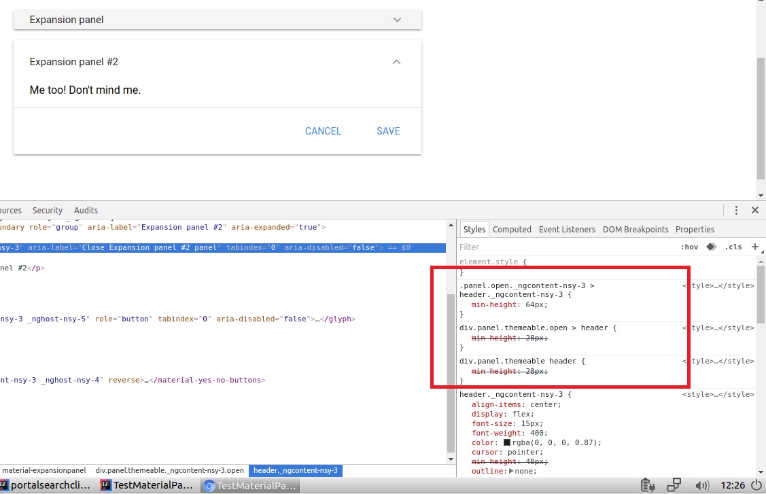Click the screen-sharing icon in system tray
Viewport: 766px width, 494px height.
tap(674, 485)
